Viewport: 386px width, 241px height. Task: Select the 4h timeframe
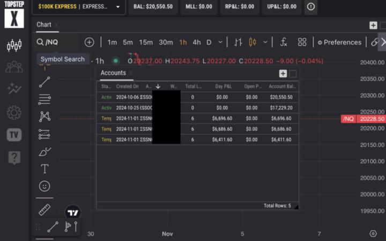pos(197,42)
